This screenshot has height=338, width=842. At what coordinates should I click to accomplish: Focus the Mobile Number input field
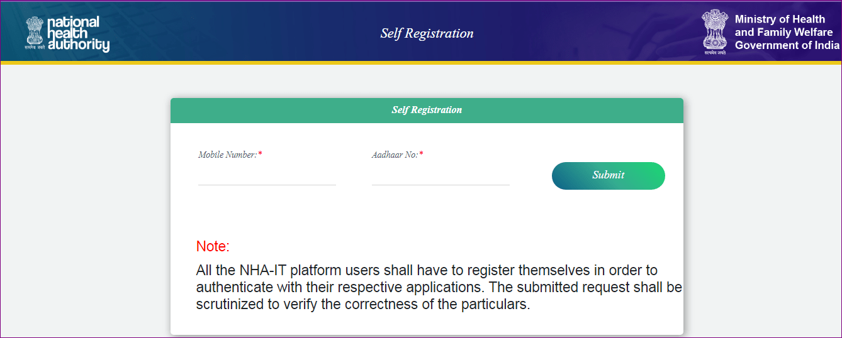pos(267,175)
